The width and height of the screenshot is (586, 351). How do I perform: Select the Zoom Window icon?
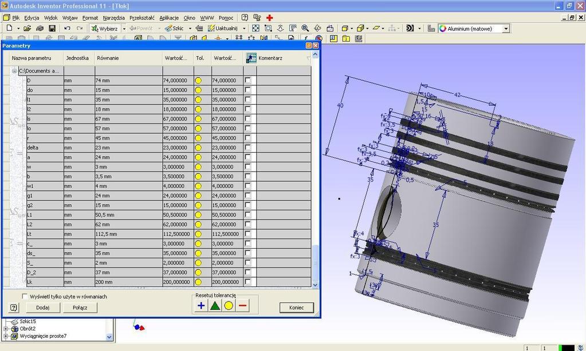click(x=268, y=29)
